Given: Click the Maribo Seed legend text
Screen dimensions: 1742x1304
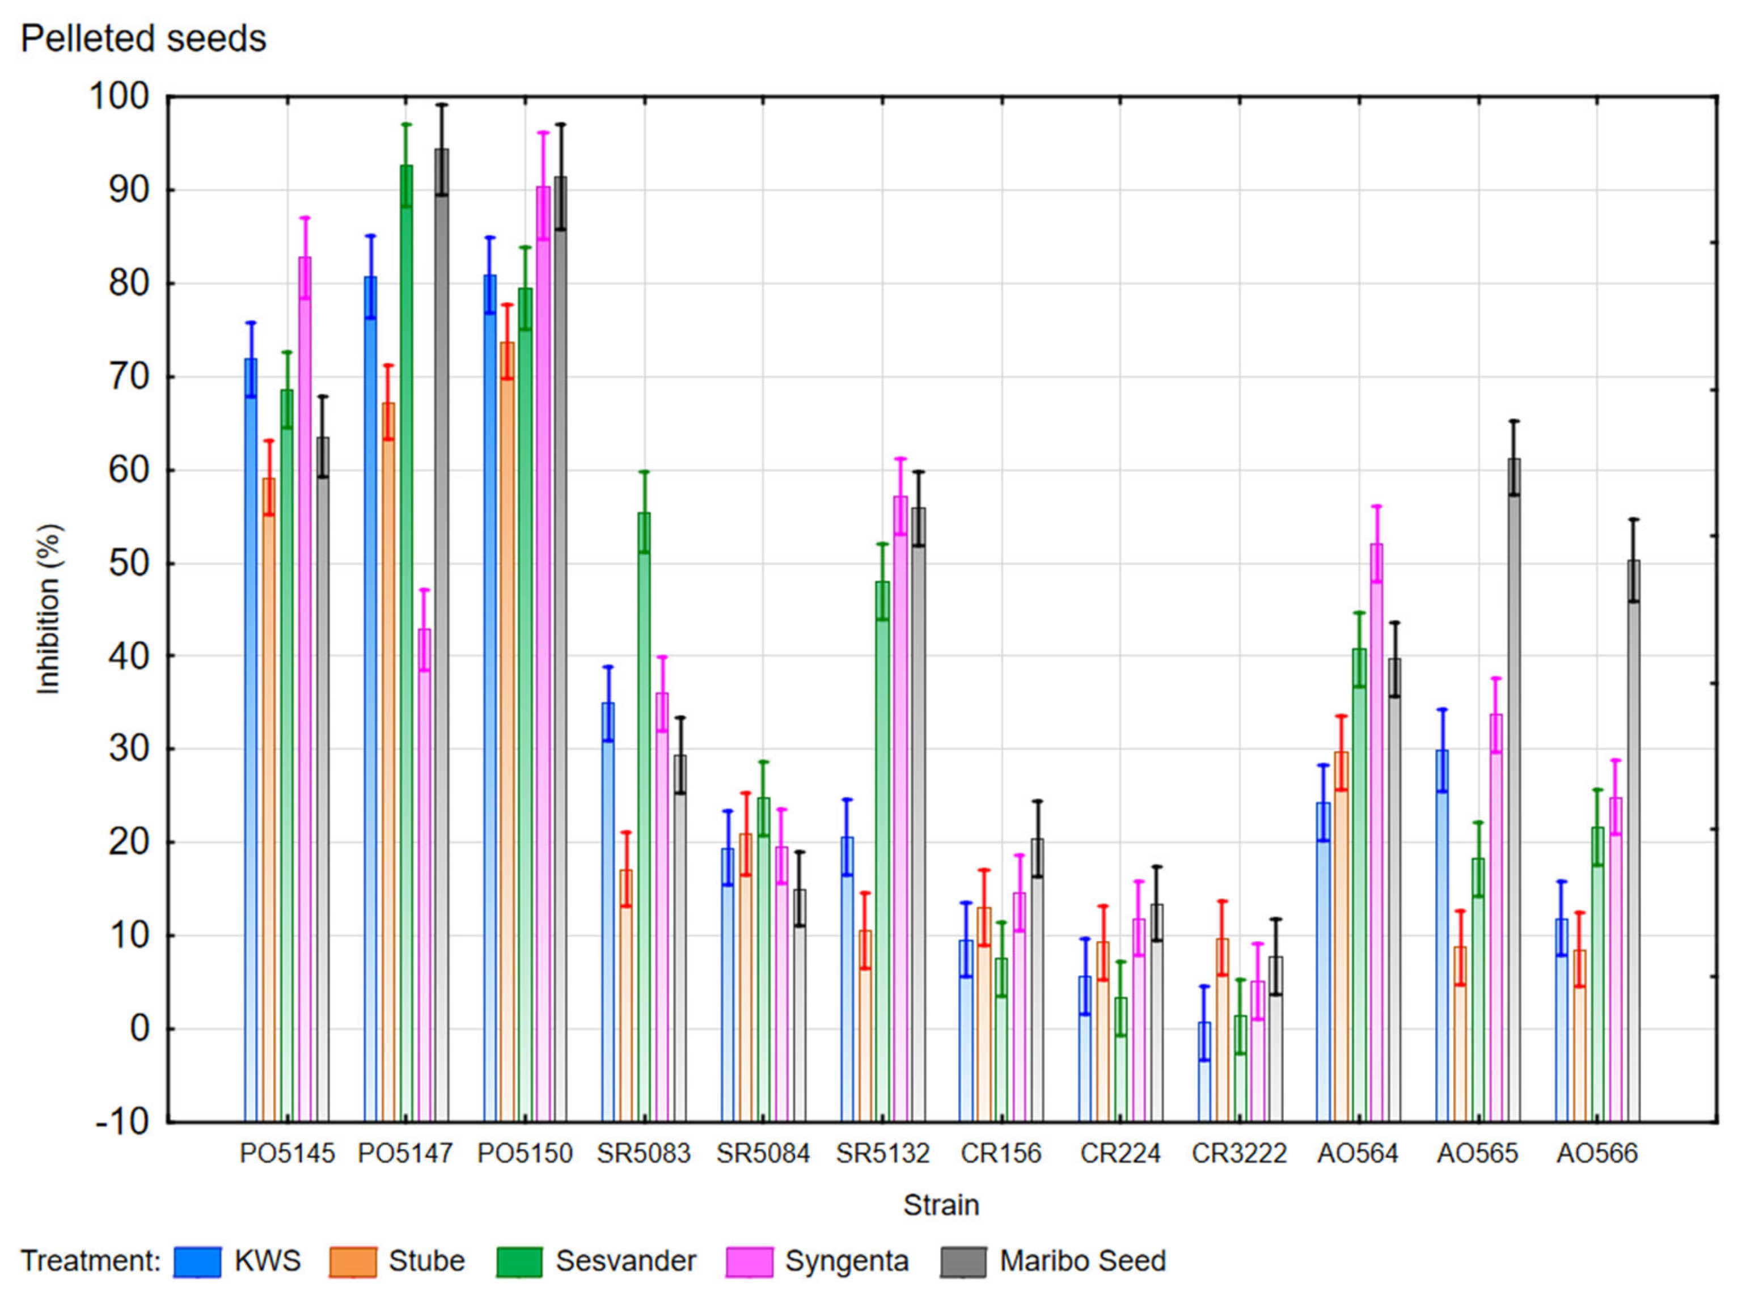Looking at the screenshot, I should 1082,1261.
